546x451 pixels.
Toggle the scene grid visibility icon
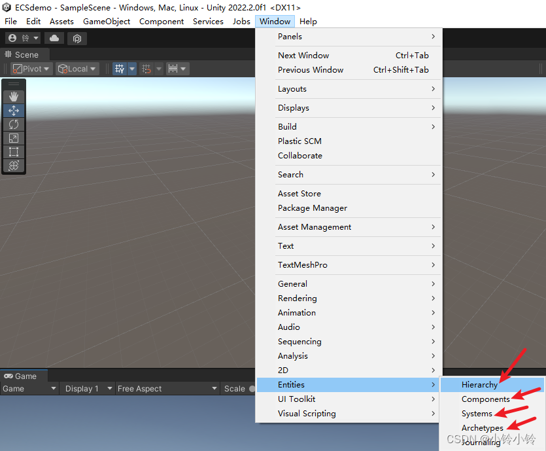click(x=120, y=69)
